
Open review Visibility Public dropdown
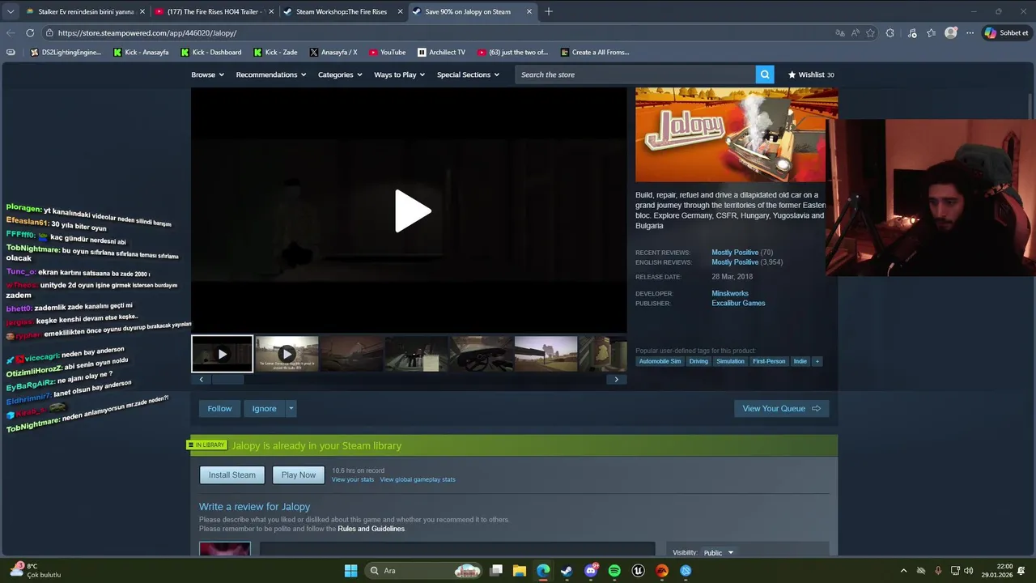719,553
